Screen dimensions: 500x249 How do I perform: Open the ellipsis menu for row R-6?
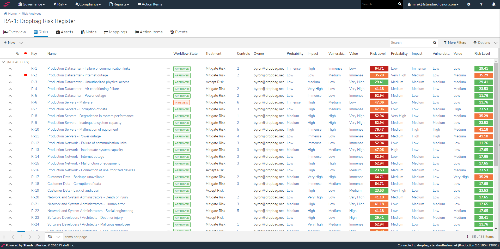pos(168,102)
